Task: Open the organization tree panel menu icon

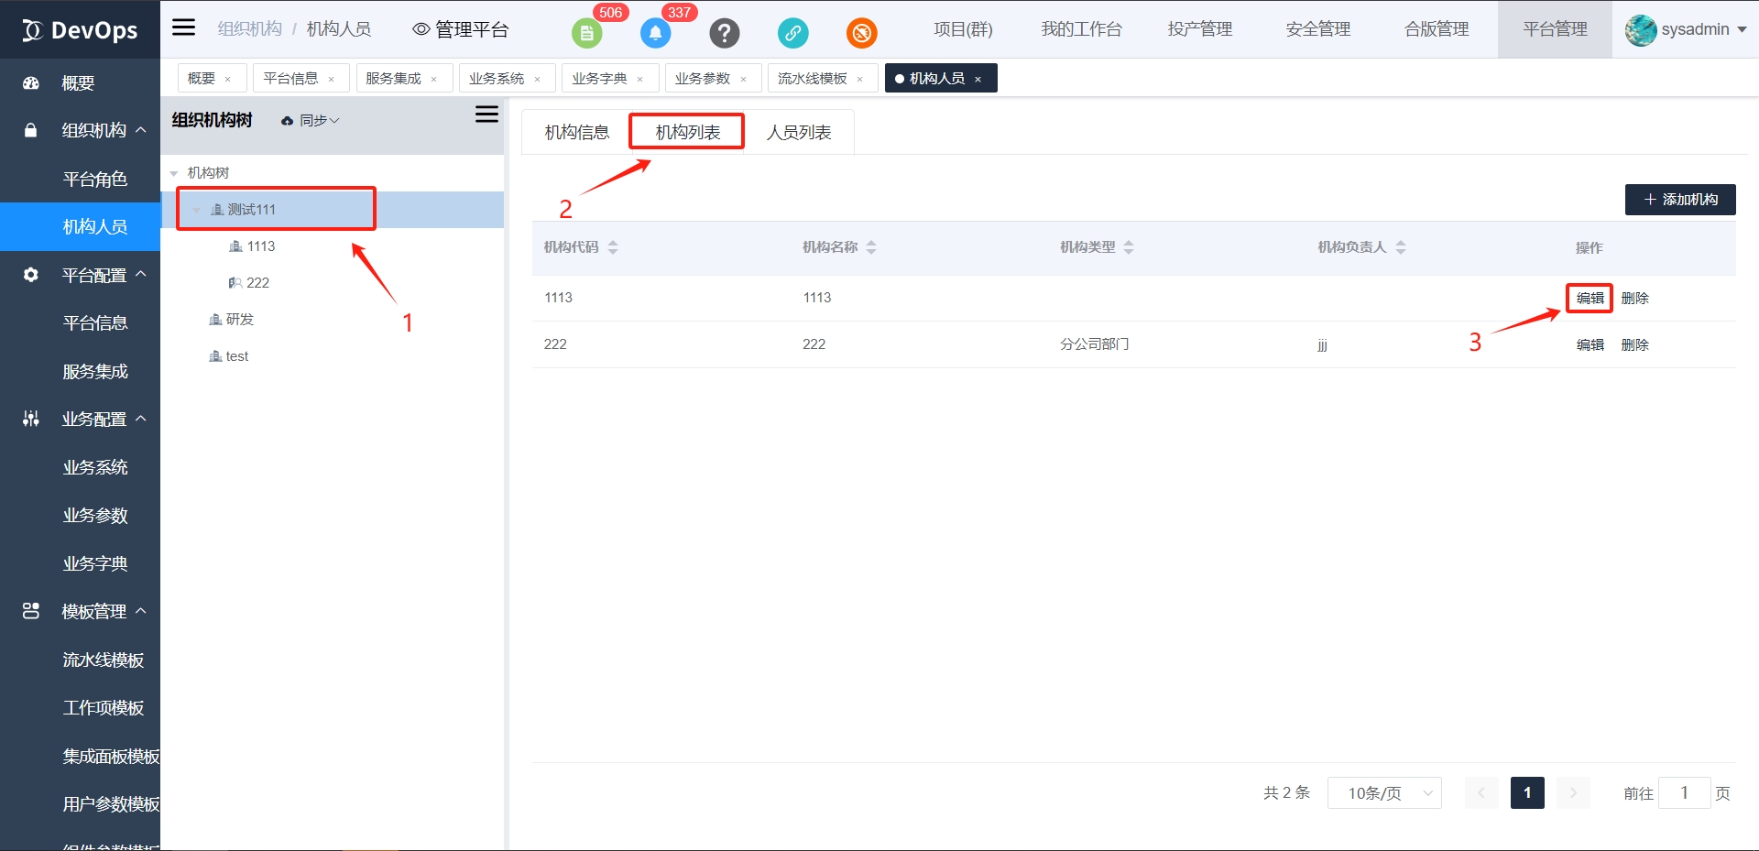Action: (x=486, y=115)
